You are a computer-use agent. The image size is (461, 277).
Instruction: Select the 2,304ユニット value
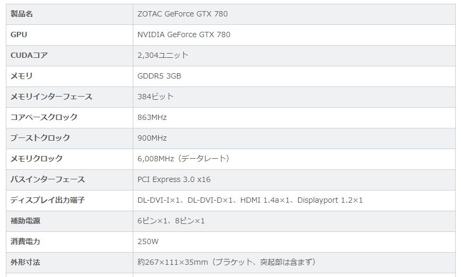coord(163,55)
